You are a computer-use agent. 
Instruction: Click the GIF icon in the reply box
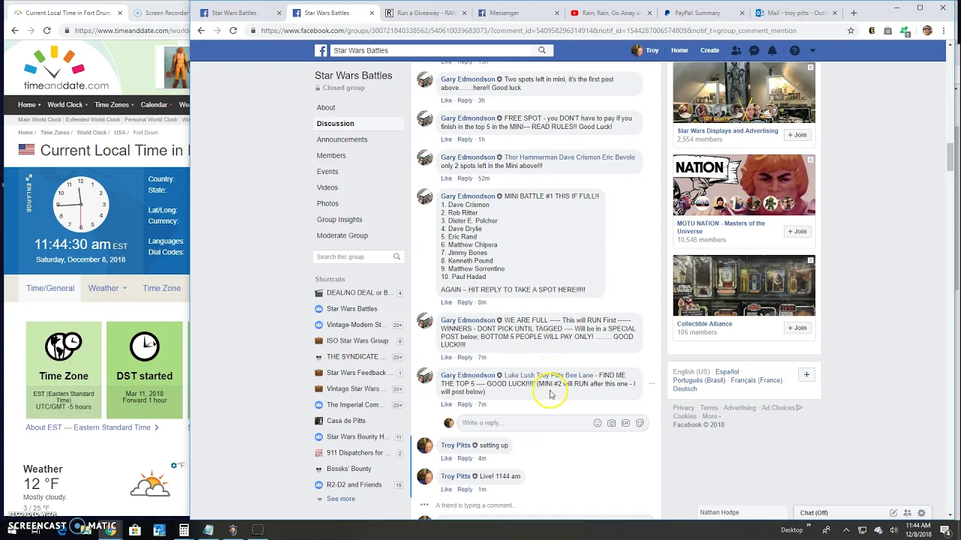(x=625, y=423)
